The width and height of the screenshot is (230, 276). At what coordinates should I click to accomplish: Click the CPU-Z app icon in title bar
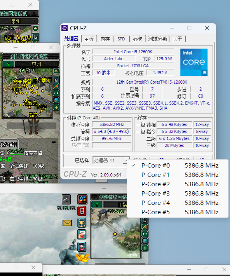tap(64, 28)
